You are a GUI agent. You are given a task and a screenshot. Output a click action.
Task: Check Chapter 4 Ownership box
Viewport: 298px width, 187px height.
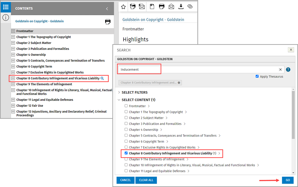126,129
